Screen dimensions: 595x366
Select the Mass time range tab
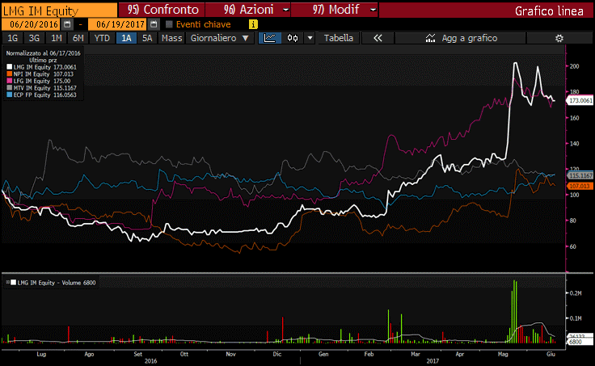[x=171, y=38]
